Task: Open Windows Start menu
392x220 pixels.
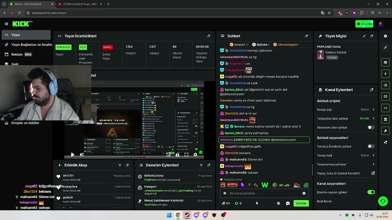Action: [x=169, y=215]
